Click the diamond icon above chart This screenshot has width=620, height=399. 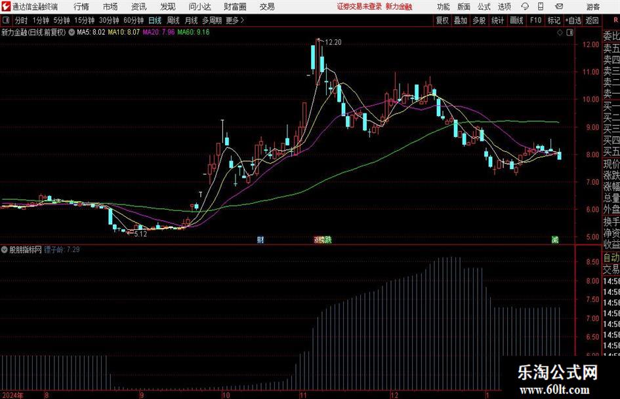(x=560, y=33)
